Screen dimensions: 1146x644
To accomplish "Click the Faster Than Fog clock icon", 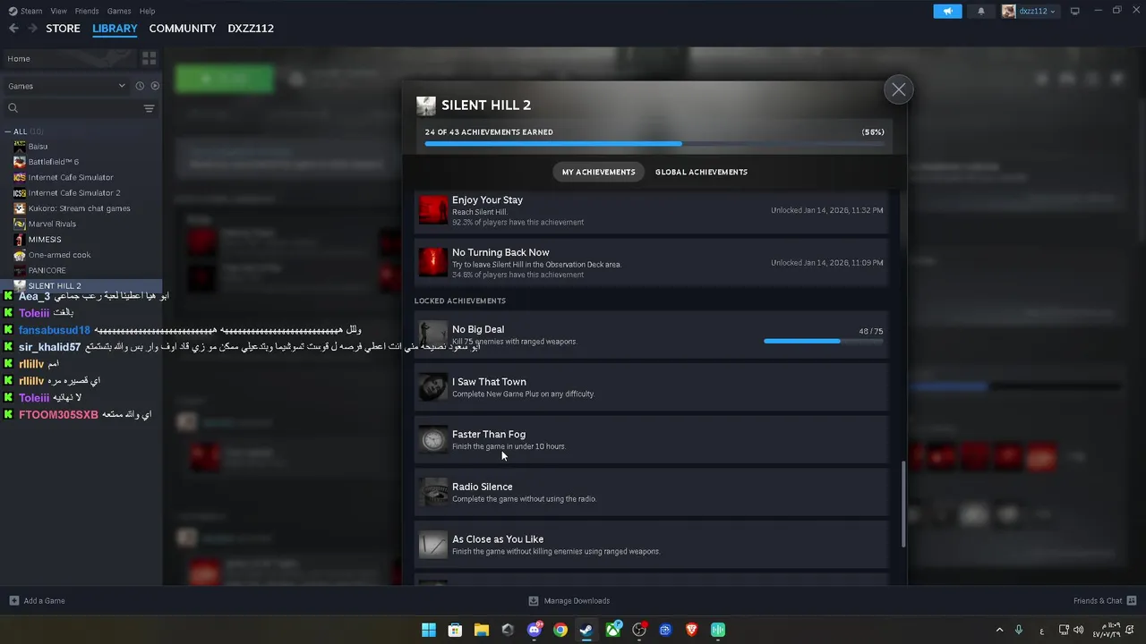I will click(433, 439).
